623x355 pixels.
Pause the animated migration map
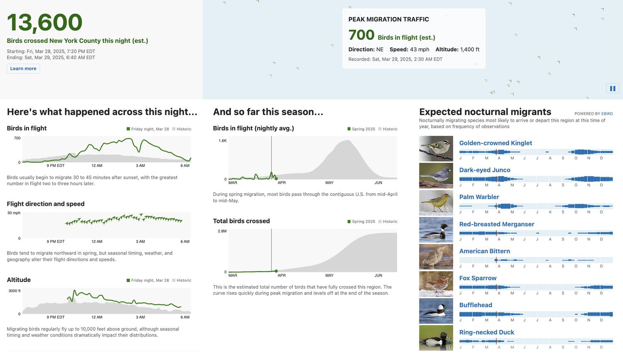(x=613, y=88)
